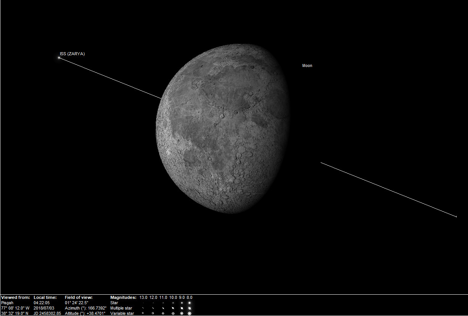
Task: Click the center of the Moon's disc
Action: click(223, 129)
